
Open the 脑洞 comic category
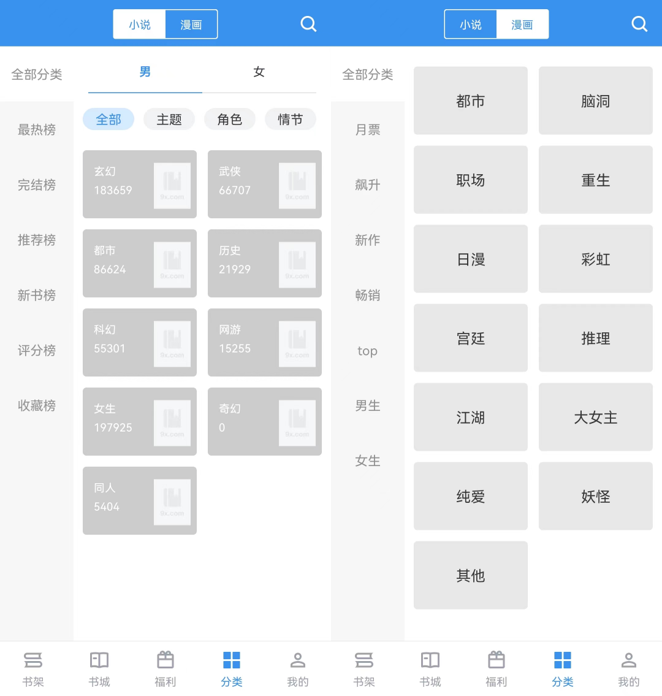tap(595, 101)
